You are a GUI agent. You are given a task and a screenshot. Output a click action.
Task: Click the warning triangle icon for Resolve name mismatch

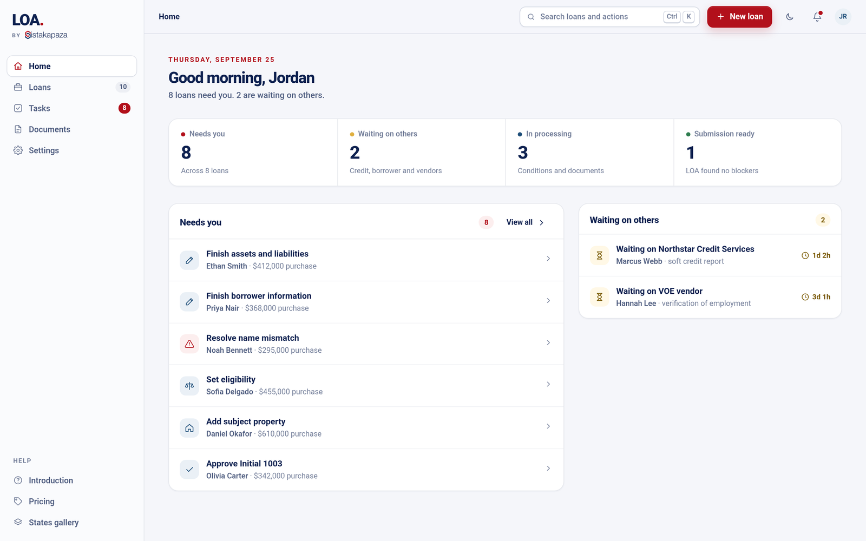(x=189, y=344)
